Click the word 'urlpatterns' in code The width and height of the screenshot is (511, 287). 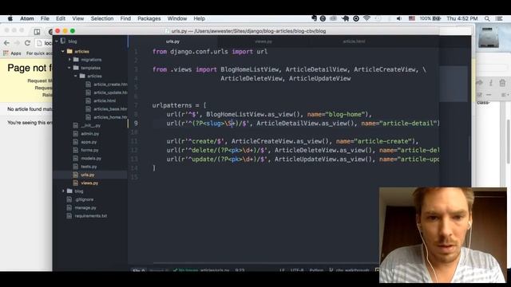[x=172, y=105]
